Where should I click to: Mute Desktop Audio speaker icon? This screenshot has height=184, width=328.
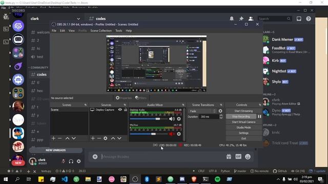click(172, 119)
